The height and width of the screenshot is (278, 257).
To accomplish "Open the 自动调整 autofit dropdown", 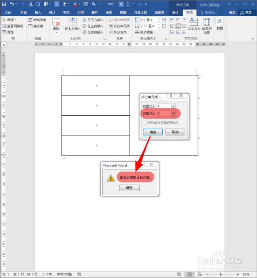I will coord(145,32).
